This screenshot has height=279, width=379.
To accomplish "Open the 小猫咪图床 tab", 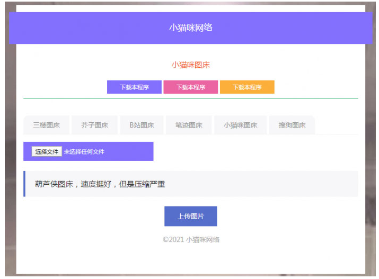I will (241, 125).
